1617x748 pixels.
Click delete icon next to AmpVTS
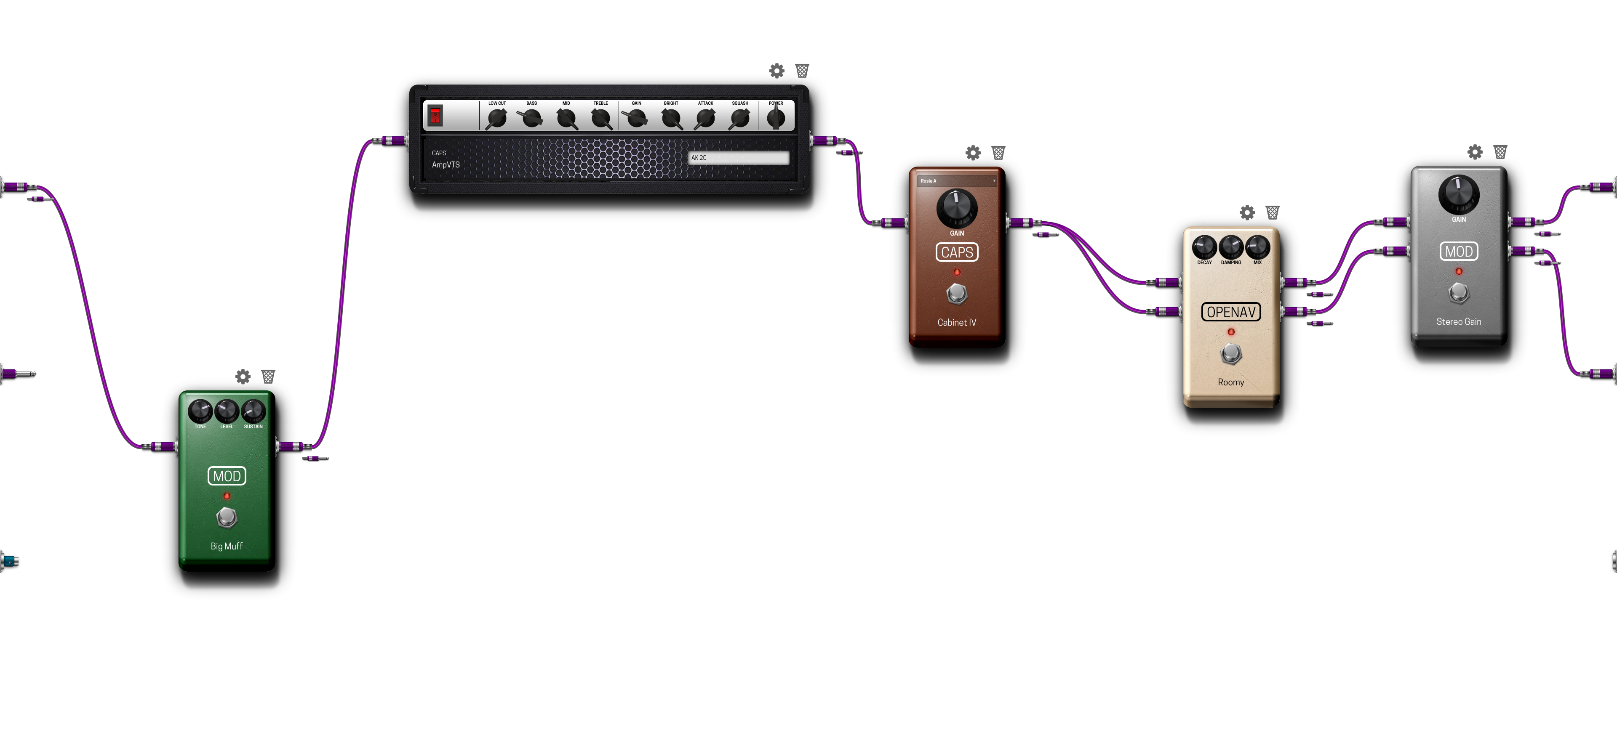click(x=804, y=70)
